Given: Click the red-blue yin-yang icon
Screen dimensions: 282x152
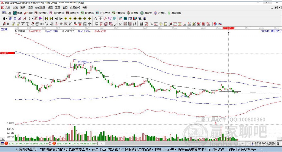Looking at the screenshot, I should click(x=215, y=24).
